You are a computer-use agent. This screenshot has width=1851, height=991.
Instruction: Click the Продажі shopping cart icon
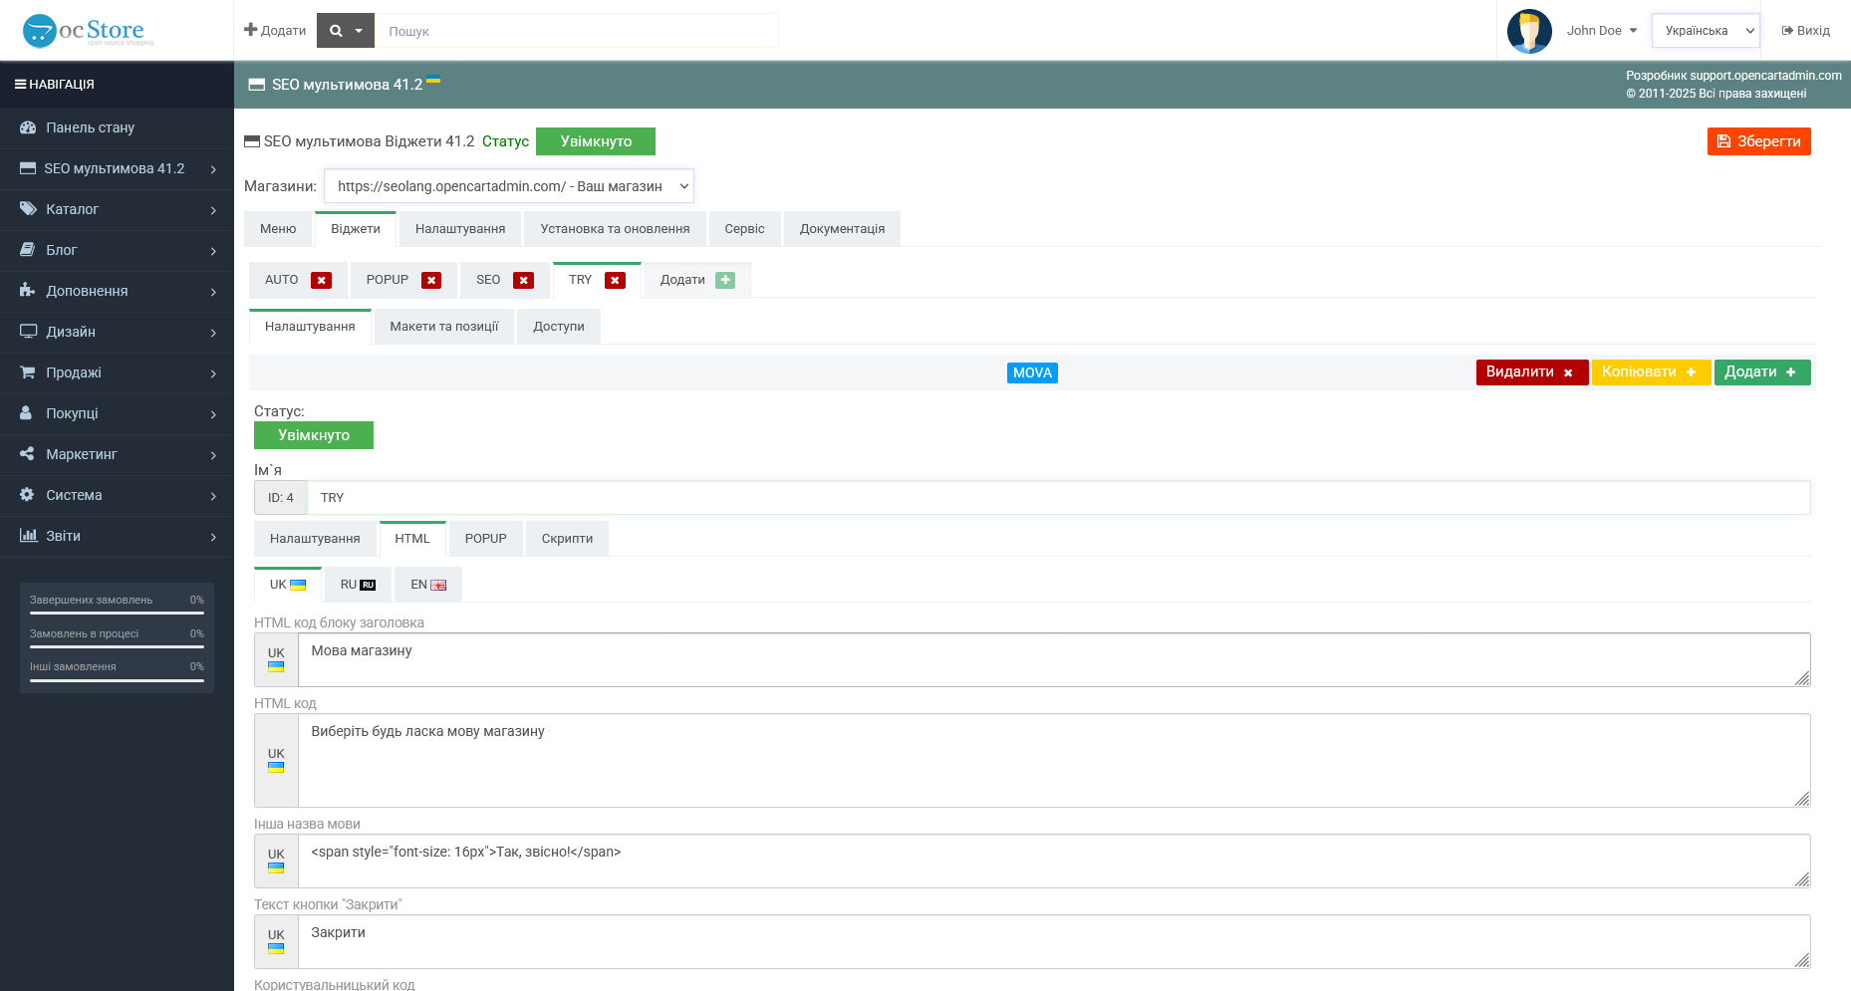(28, 372)
